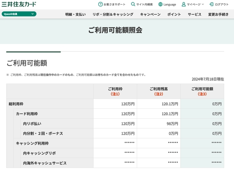This screenshot has height=173, width=234.
Task: Open キャンペーン menu
Action: tap(150, 15)
